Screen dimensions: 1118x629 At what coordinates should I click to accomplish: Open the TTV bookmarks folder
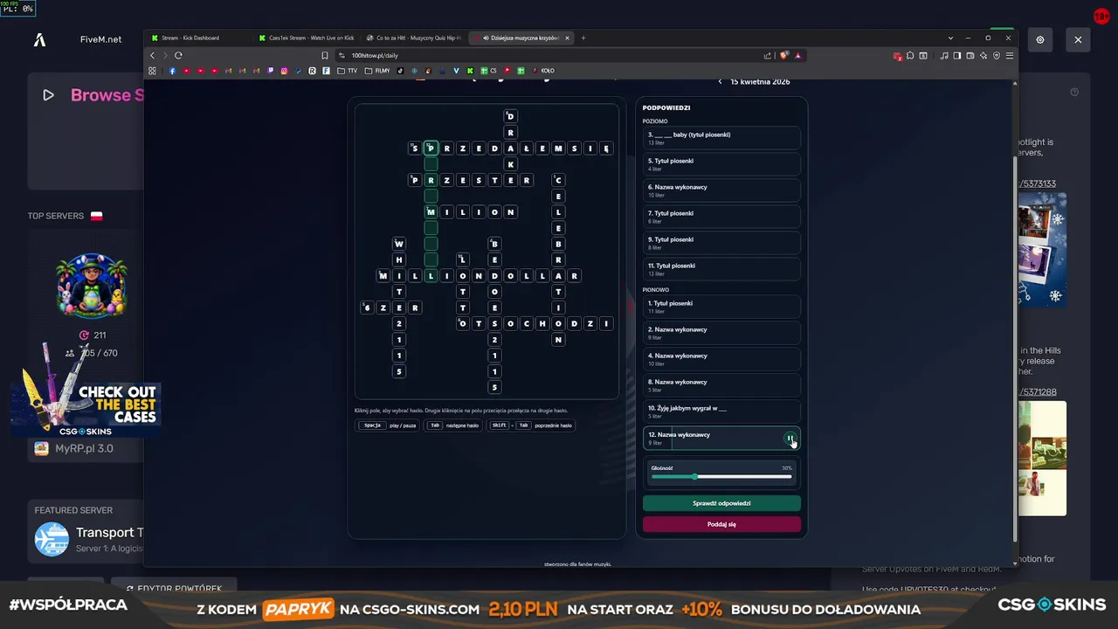349,71
